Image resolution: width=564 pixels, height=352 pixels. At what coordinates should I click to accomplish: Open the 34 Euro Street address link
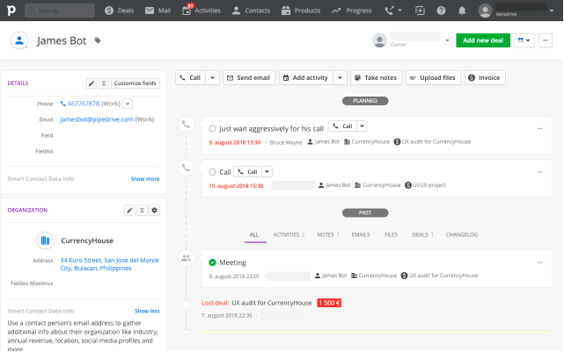click(109, 264)
